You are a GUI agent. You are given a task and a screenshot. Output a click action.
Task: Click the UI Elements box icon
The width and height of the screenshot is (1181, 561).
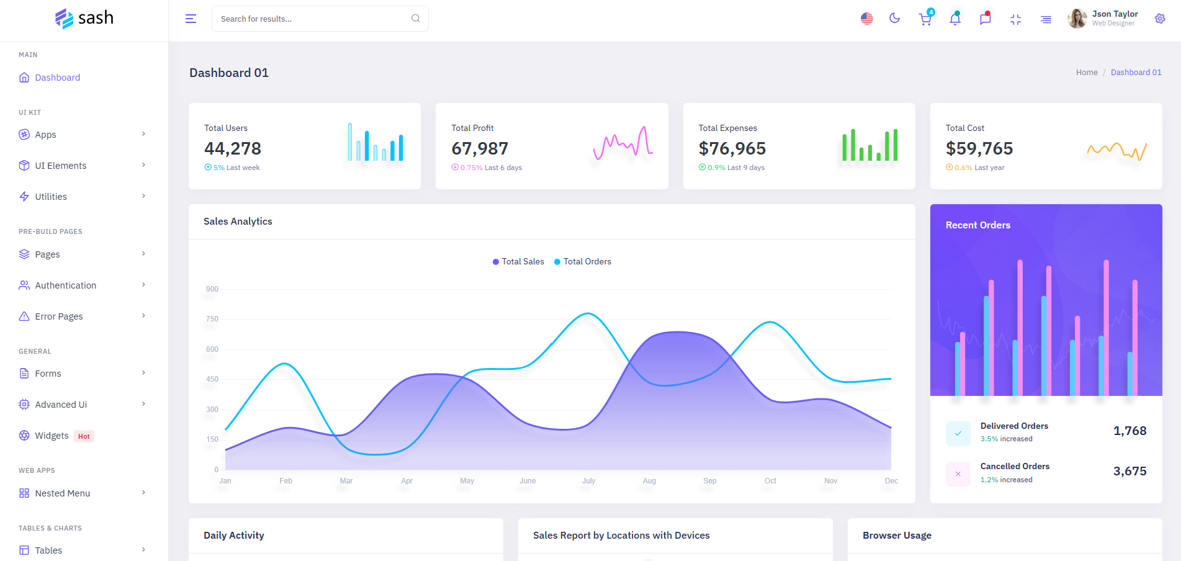pos(24,166)
